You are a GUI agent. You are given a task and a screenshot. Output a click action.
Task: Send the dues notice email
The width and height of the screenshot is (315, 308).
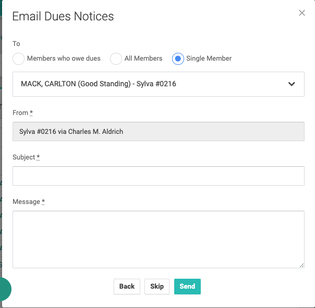point(187,286)
